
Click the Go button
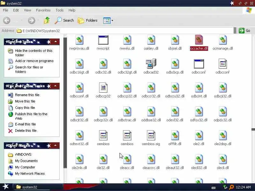click(244, 31)
